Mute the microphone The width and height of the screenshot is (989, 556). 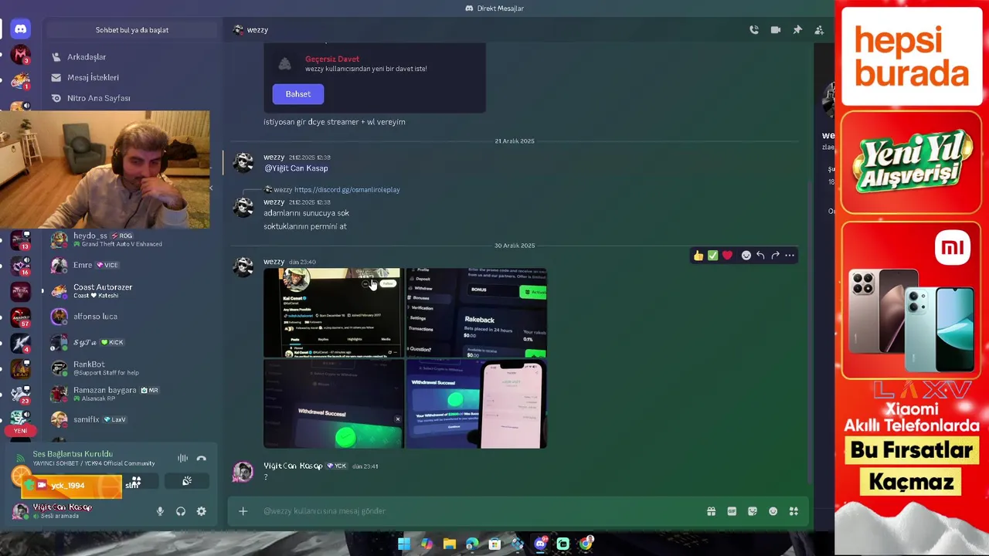(x=160, y=511)
